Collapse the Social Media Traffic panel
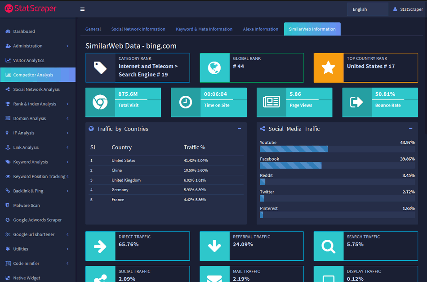Viewport: 427px width, 282px height. click(x=411, y=129)
